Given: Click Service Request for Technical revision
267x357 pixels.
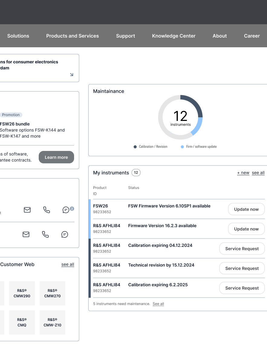Looking at the screenshot, I should (x=242, y=268).
